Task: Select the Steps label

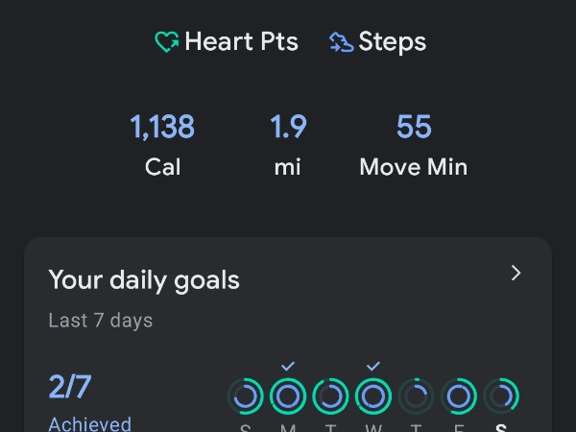Action: pos(392,42)
